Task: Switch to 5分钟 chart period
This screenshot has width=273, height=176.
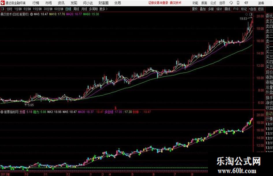Action: pyautogui.click(x=27, y=9)
